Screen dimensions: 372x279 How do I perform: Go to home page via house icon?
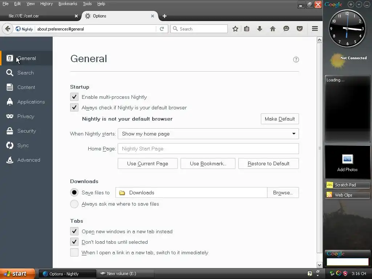tap(273, 29)
